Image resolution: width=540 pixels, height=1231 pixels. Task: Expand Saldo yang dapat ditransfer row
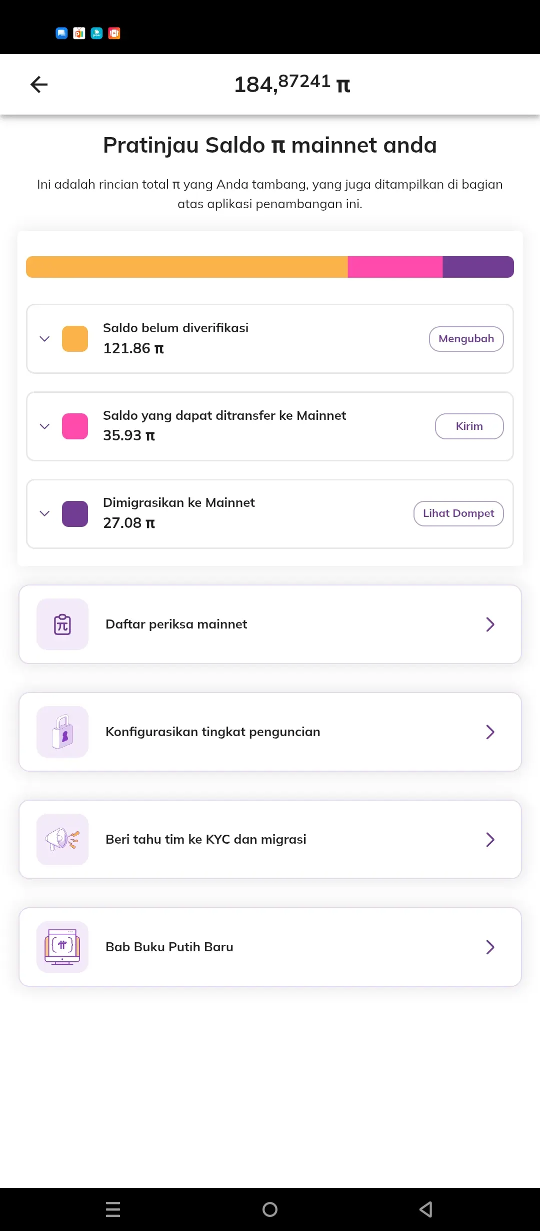coord(44,426)
